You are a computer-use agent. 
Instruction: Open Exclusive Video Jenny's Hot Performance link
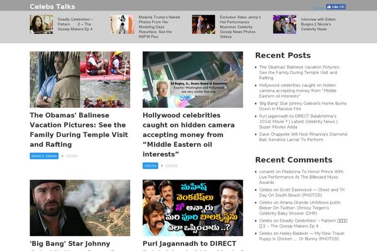[240, 26]
